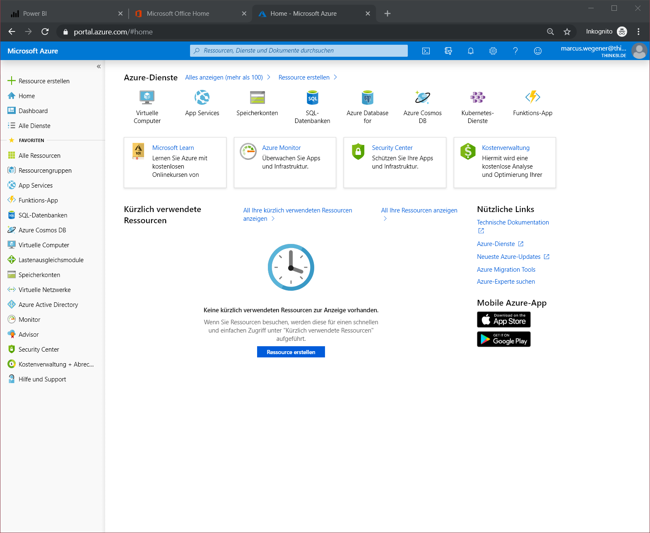The image size is (650, 533).
Task: Reload the page in the browser
Action: tap(45, 32)
